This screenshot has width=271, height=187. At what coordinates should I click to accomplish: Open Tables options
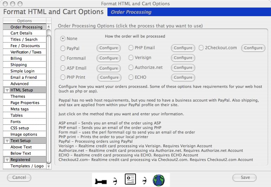[x=25, y=115]
